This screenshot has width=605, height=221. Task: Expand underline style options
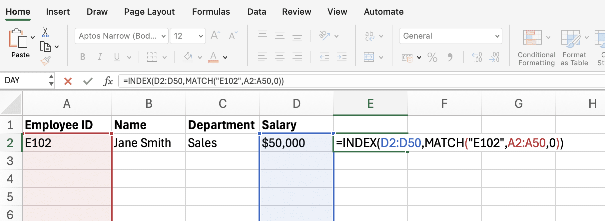[129, 57]
